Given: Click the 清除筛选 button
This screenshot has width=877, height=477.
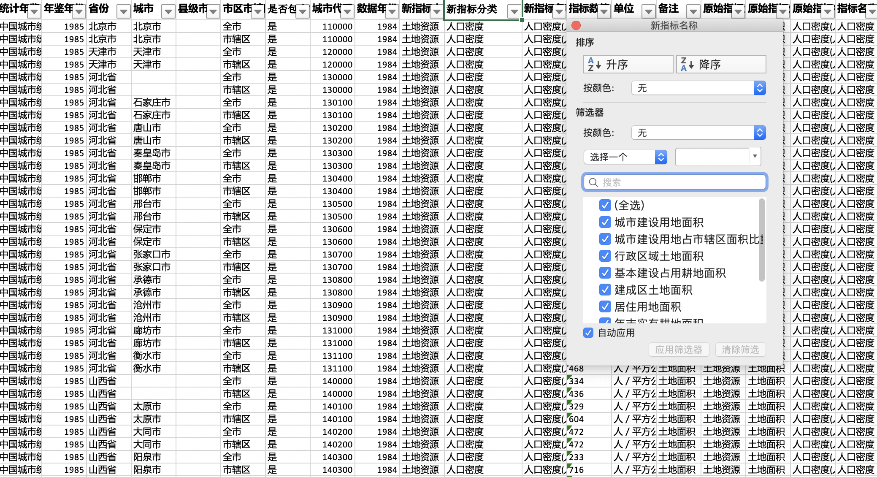Looking at the screenshot, I should [740, 350].
